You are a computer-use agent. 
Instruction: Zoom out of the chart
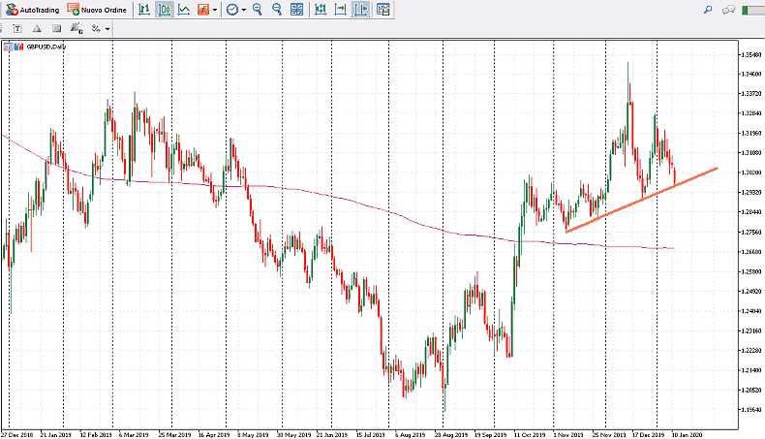[x=277, y=10]
